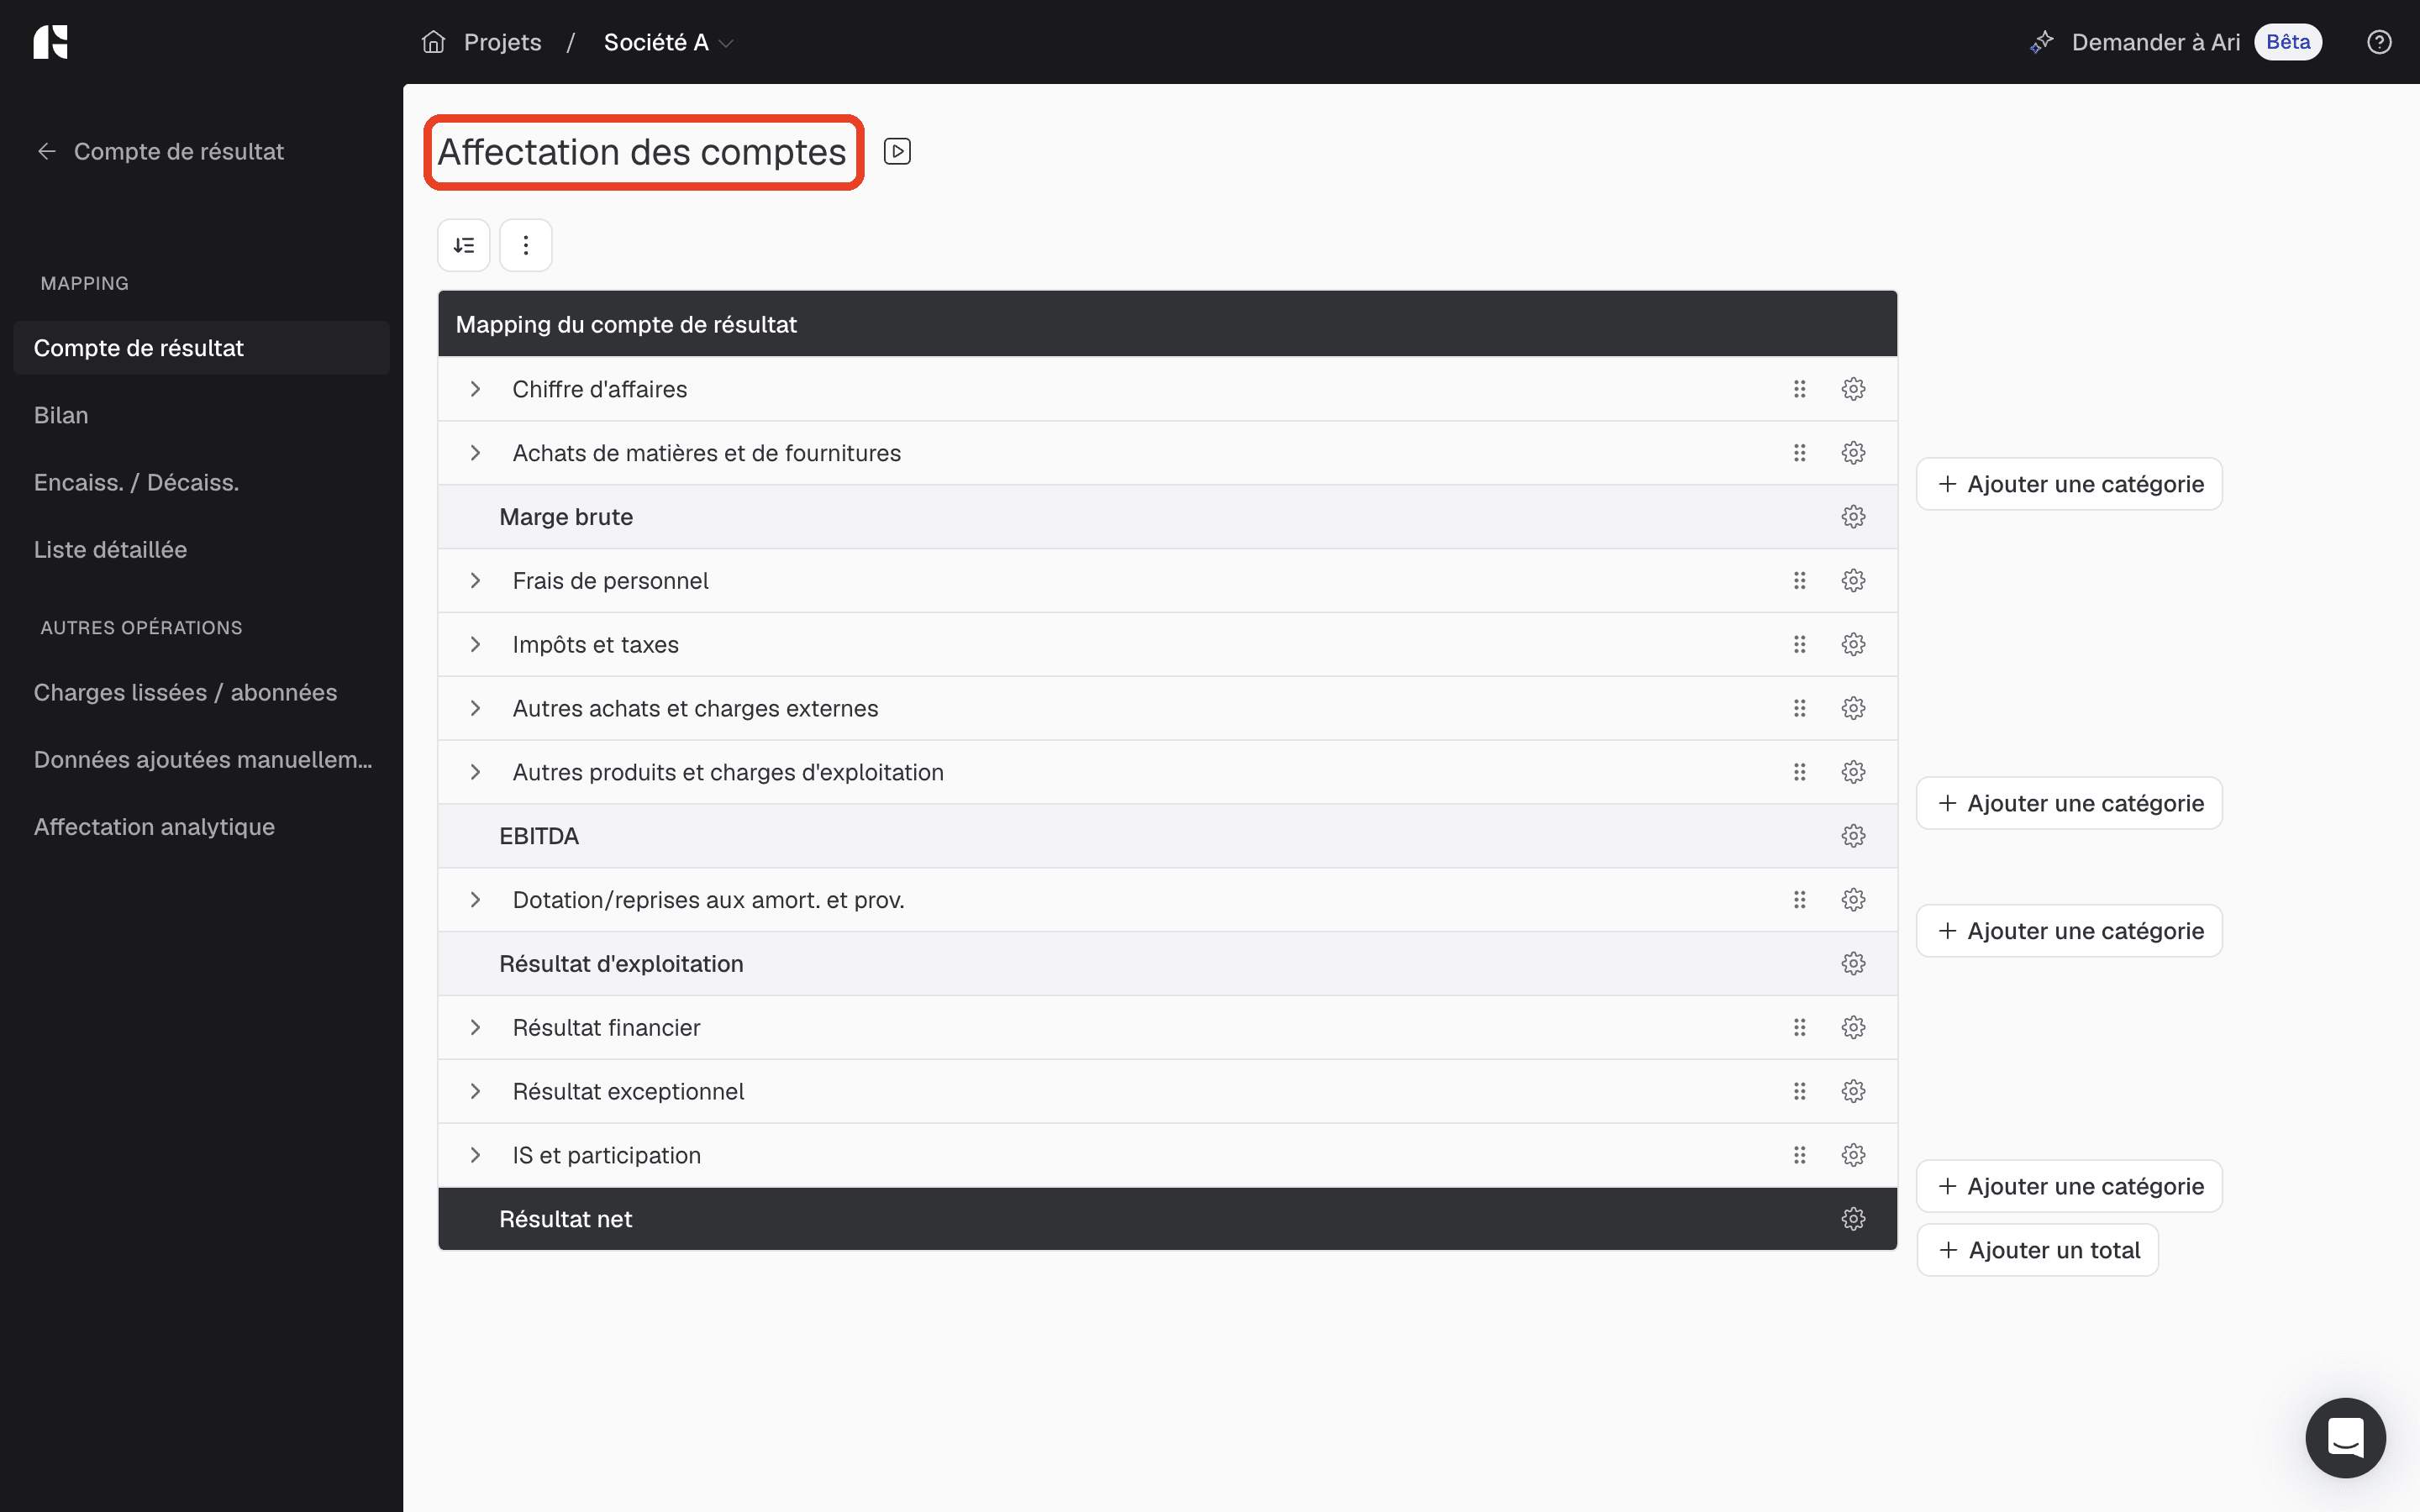Open the chat support bubble

coord(2345,1437)
